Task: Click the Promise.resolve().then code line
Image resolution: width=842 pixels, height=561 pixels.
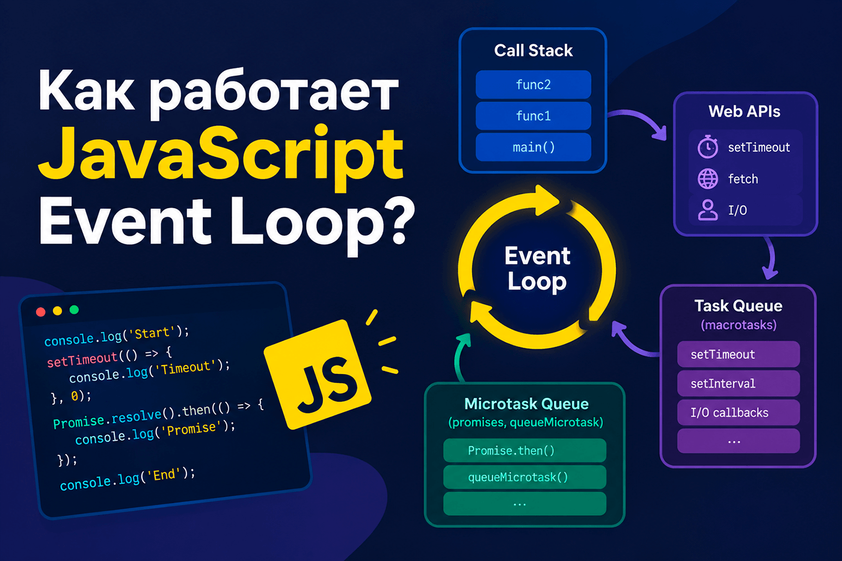Action: point(158,415)
